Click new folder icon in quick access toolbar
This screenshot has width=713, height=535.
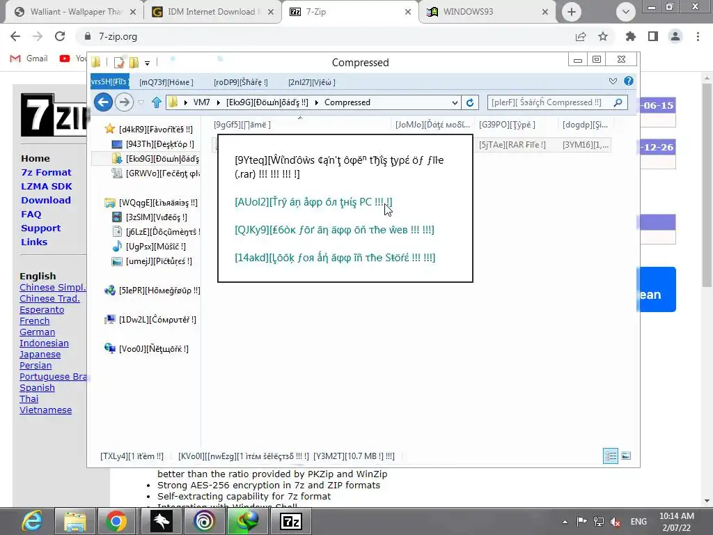(134, 62)
